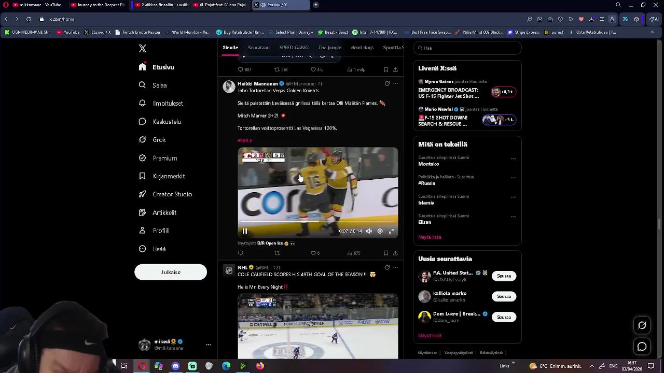
Task: Open new browser tab with plus
Action: (x=316, y=5)
